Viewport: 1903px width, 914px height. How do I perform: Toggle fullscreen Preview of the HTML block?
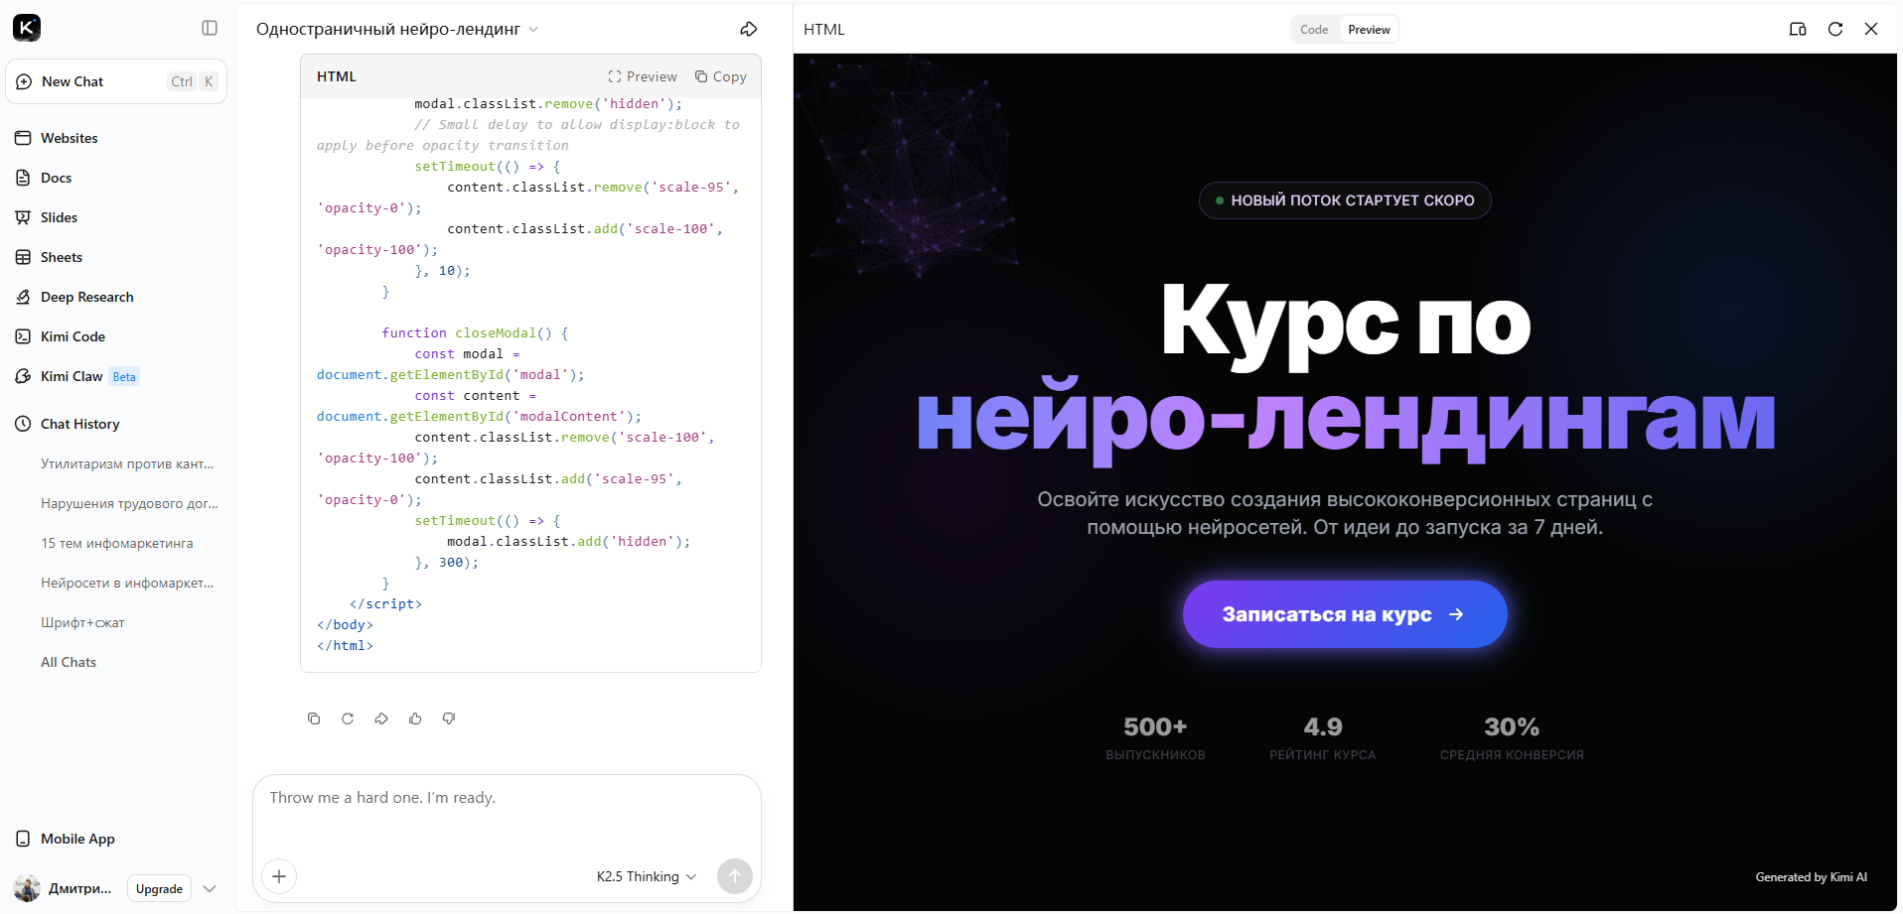[643, 76]
